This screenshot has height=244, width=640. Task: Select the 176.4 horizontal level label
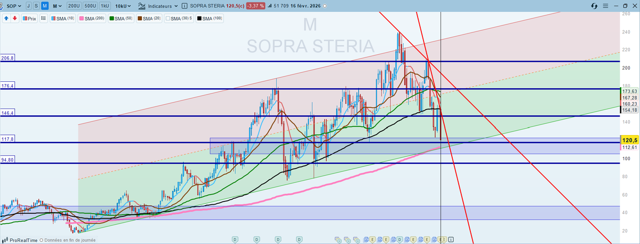[7, 86]
